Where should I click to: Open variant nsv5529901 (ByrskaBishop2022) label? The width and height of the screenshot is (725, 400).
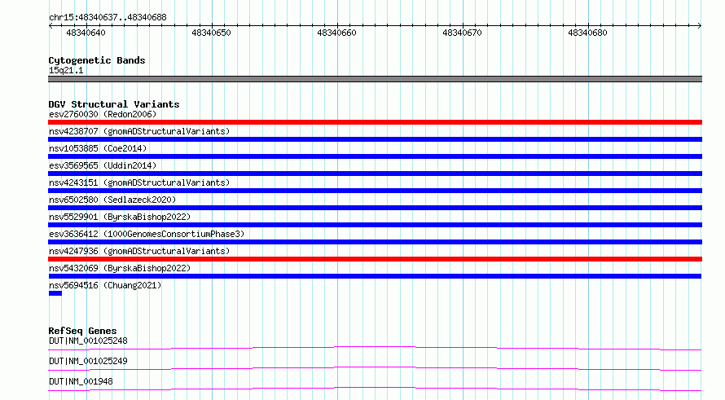click(120, 217)
